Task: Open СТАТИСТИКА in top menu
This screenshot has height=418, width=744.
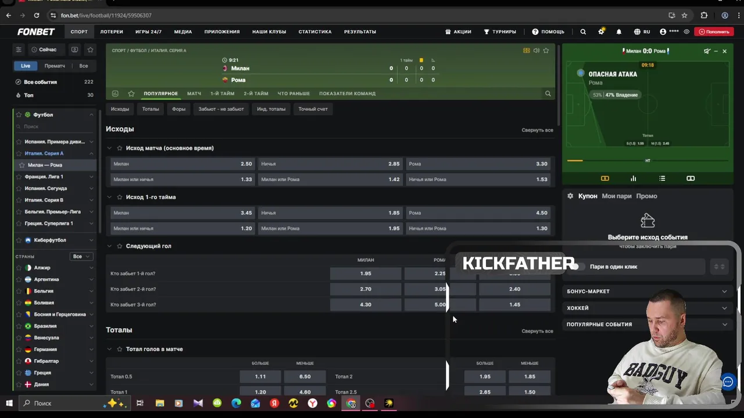Action: point(315,32)
